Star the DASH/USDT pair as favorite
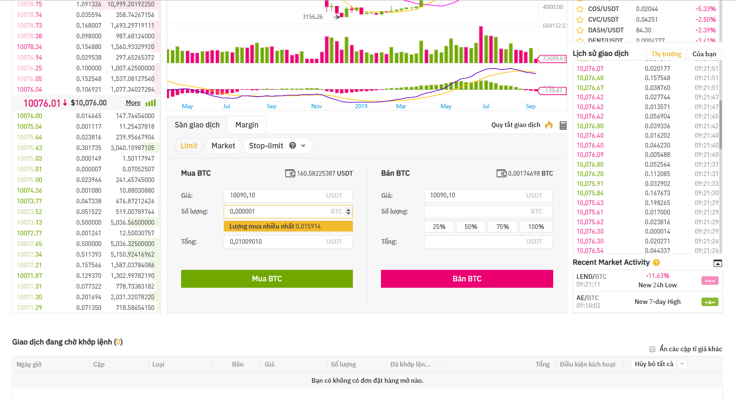This screenshot has height=402, width=736. coord(580,30)
